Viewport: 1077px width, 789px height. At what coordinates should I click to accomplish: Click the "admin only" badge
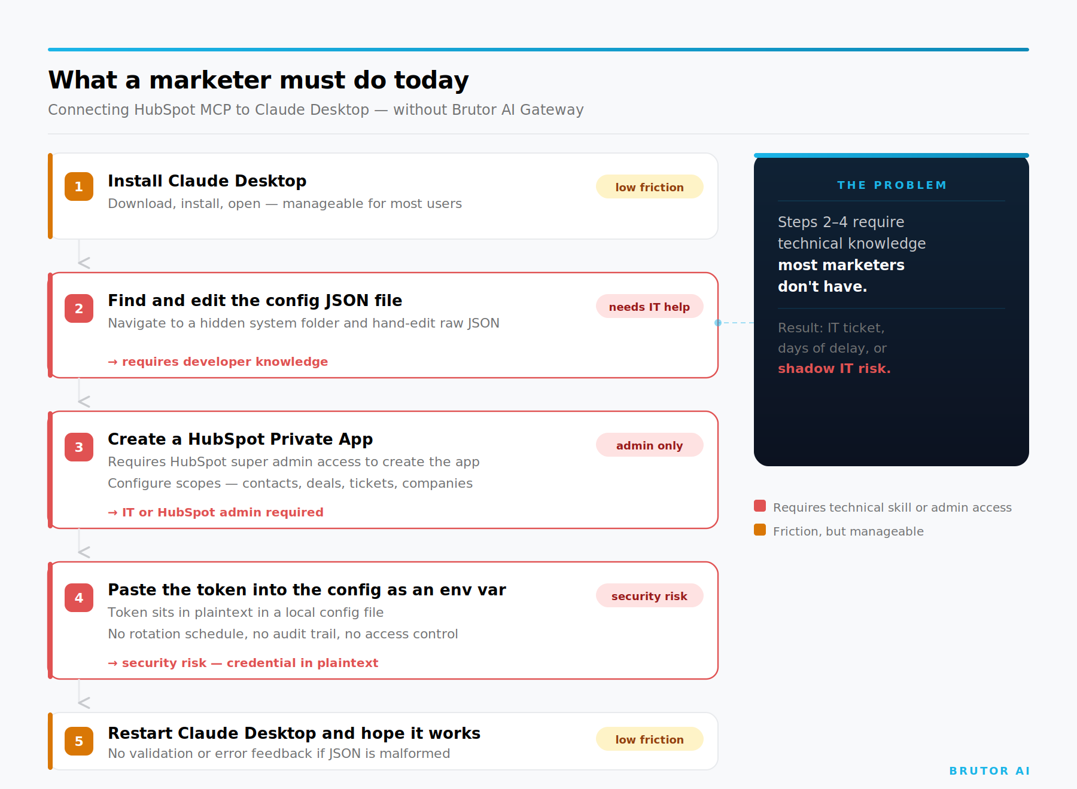point(649,445)
